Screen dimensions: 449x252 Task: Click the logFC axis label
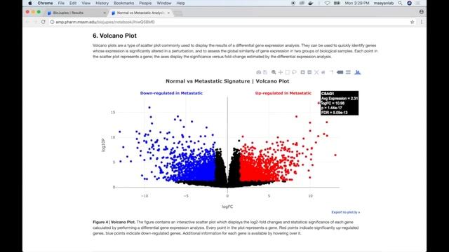pyautogui.click(x=227, y=206)
